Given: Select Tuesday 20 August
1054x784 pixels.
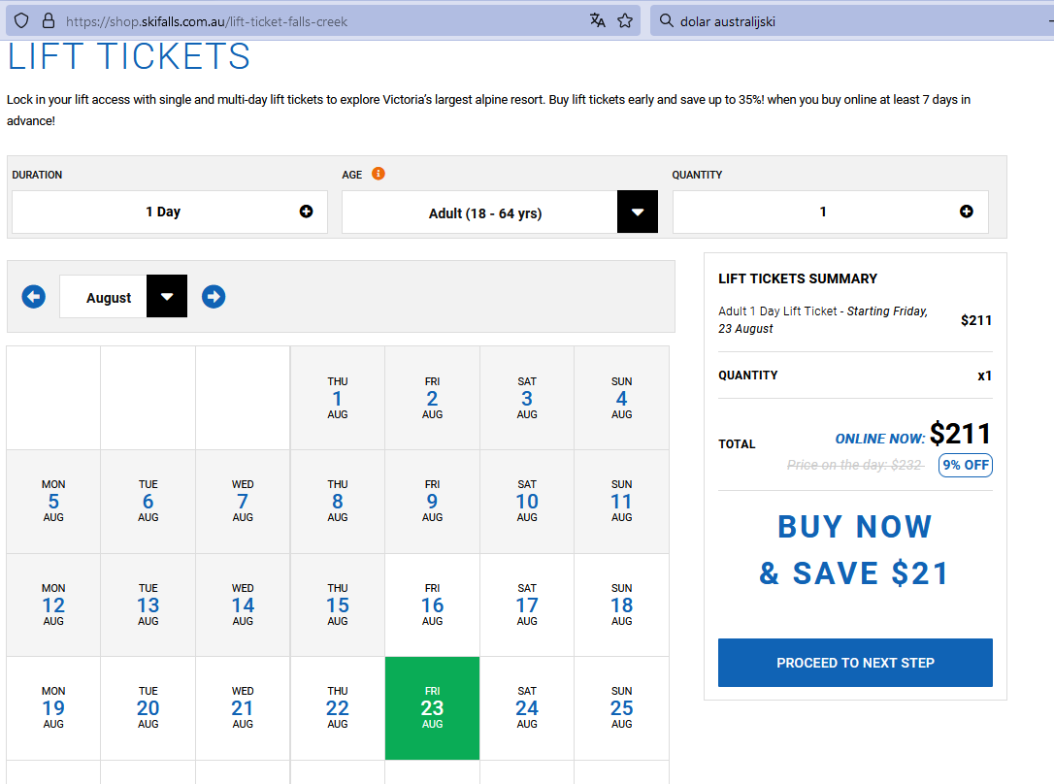Looking at the screenshot, I should pos(148,708).
